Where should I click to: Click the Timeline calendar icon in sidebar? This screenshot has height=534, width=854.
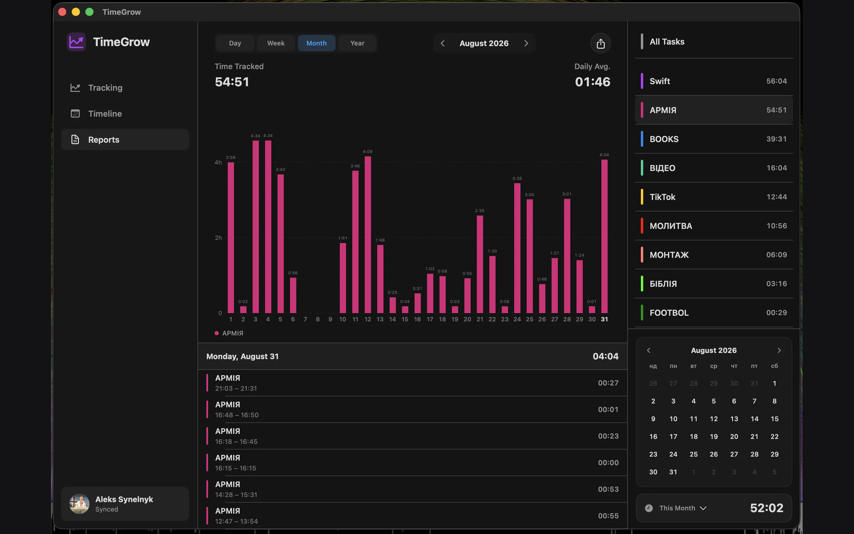[x=75, y=114]
